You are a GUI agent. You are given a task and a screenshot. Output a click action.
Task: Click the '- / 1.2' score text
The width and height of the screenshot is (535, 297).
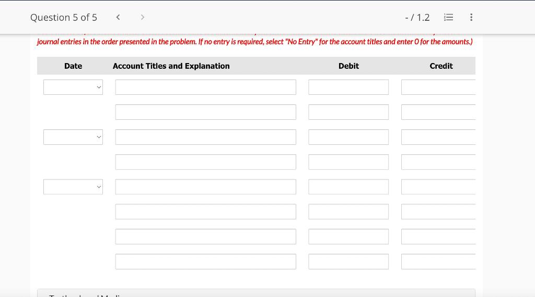click(x=417, y=17)
